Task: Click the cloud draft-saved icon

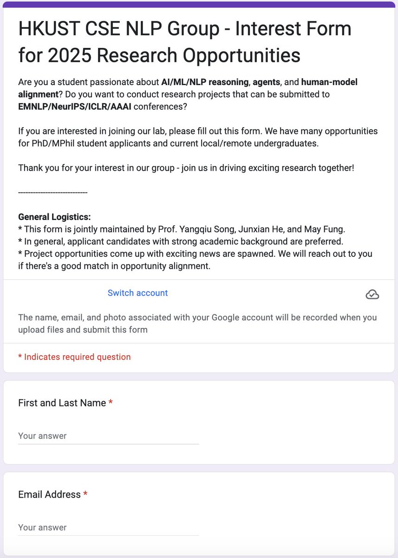Action: tap(372, 294)
